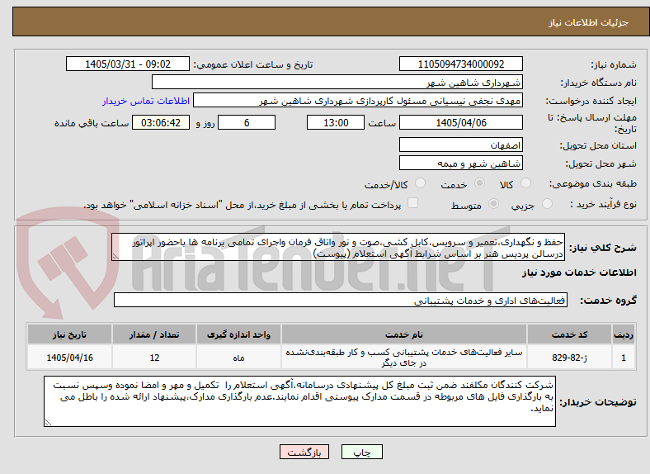650x474 pixels.
Task: Click the service code cell ژ-82-829
Action: point(570,357)
